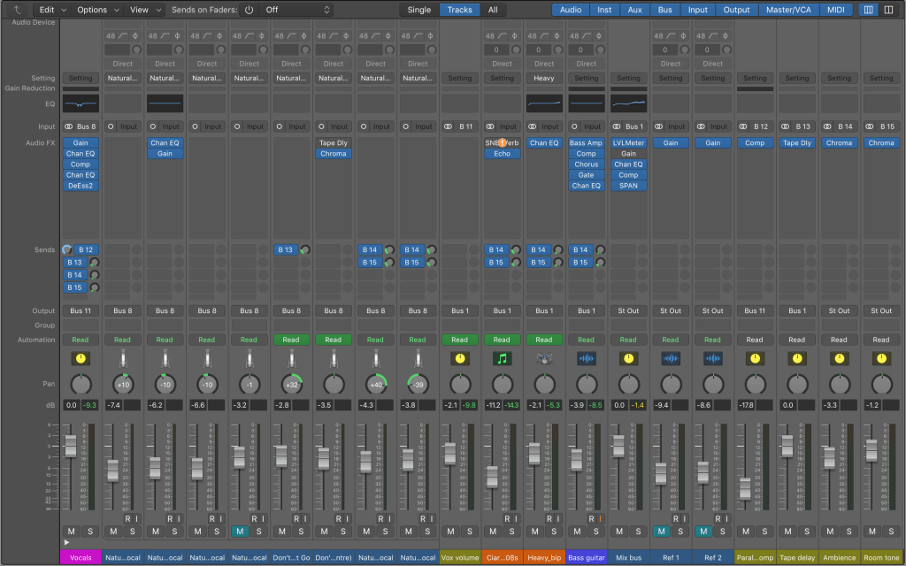Solo the Bass guitar channel
The width and height of the screenshot is (906, 566).
pyautogui.click(x=596, y=532)
